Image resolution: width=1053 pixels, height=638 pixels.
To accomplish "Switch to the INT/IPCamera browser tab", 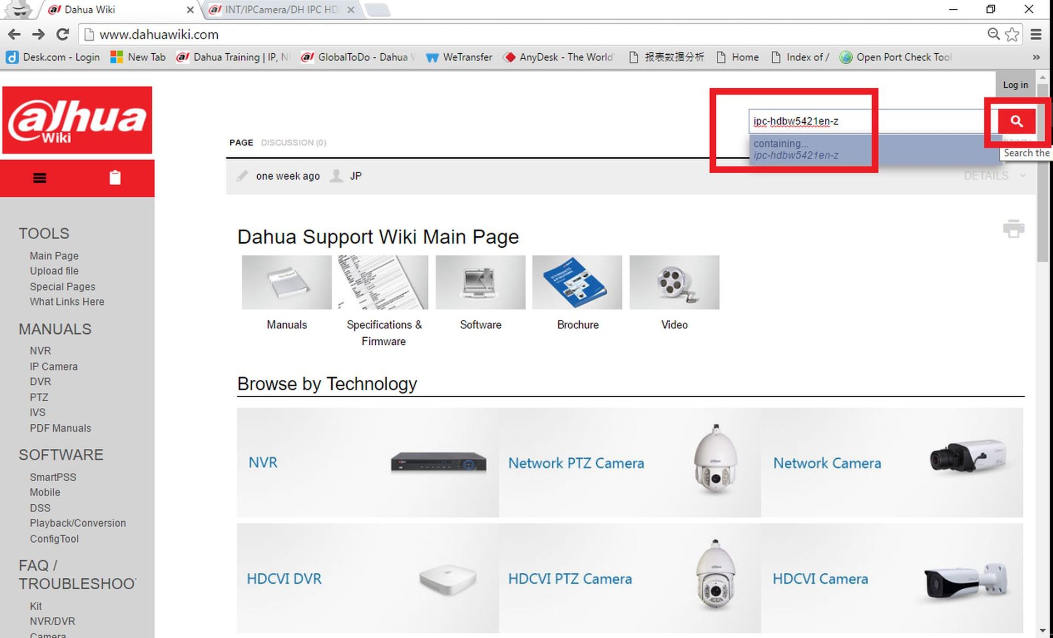I will (281, 9).
